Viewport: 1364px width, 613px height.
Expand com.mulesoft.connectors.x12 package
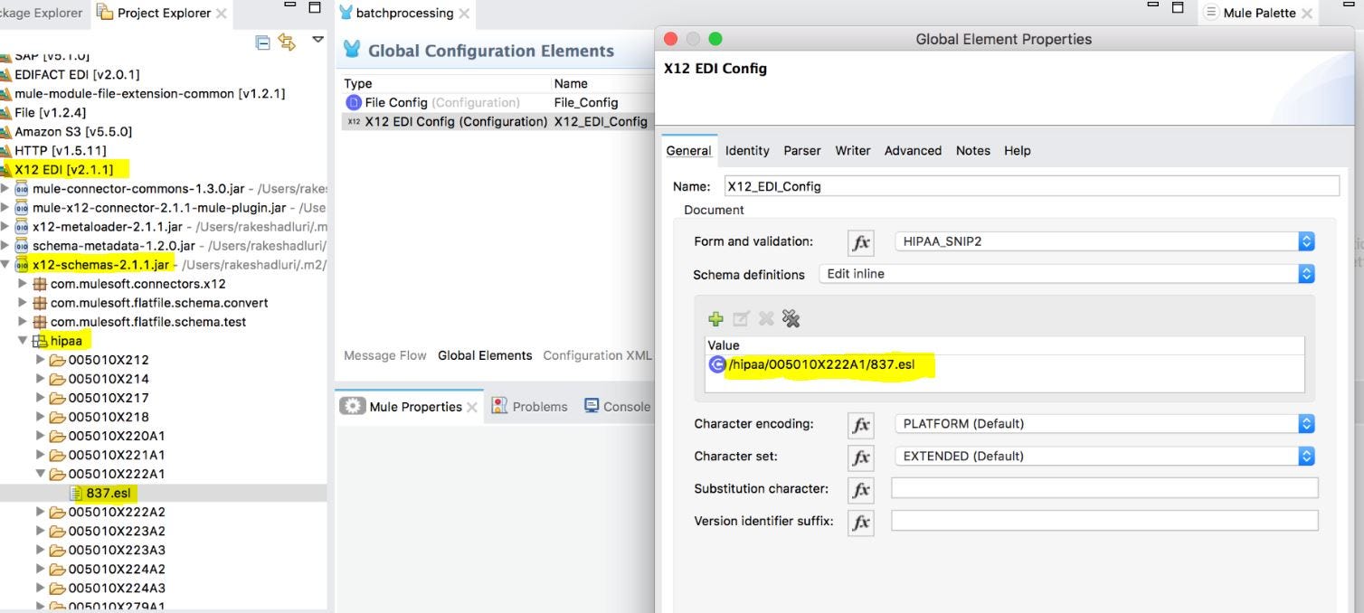[23, 284]
